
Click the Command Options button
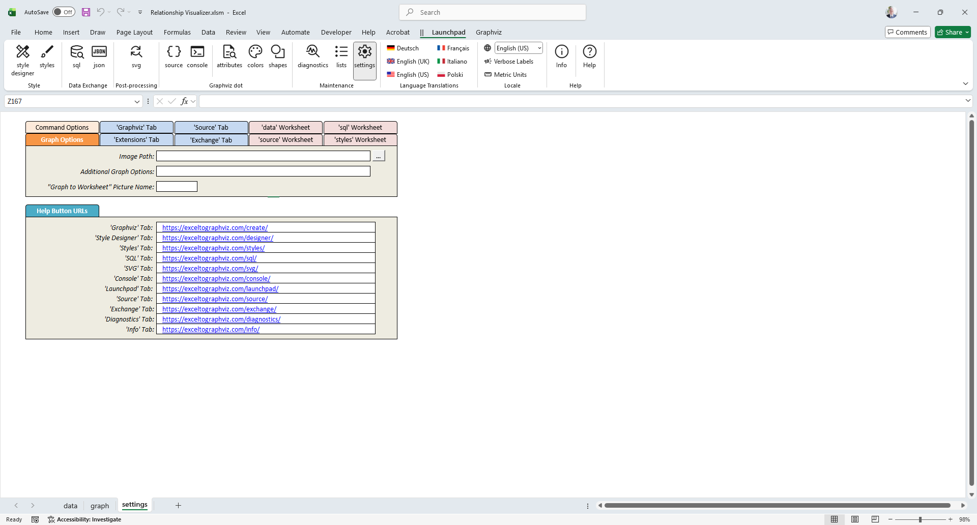coord(62,128)
